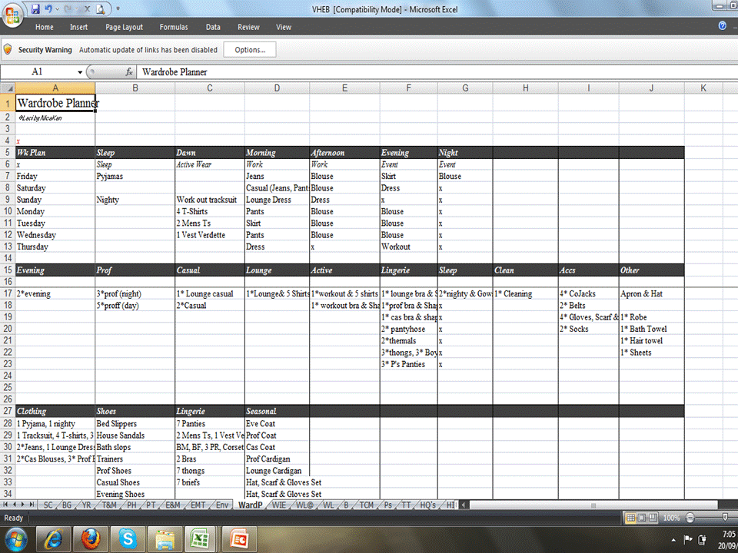The width and height of the screenshot is (738, 553).
Task: Open the EMT sheet tab
Action: [x=198, y=505]
